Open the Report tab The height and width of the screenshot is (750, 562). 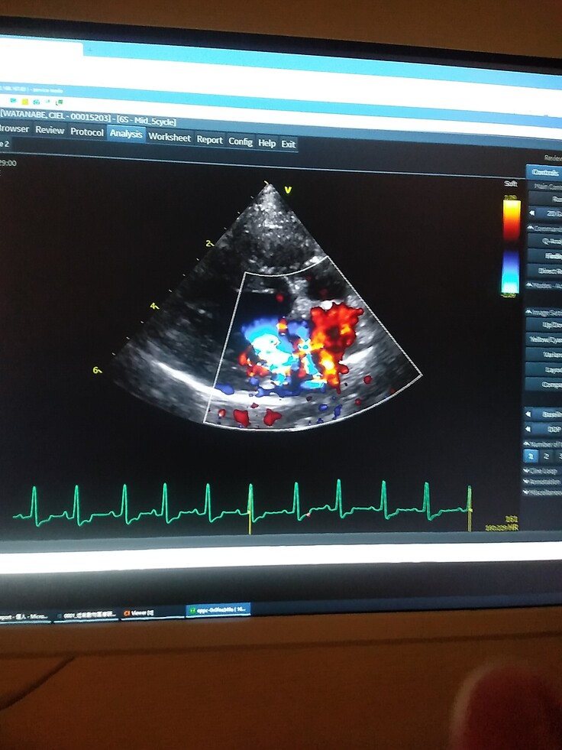point(209,140)
